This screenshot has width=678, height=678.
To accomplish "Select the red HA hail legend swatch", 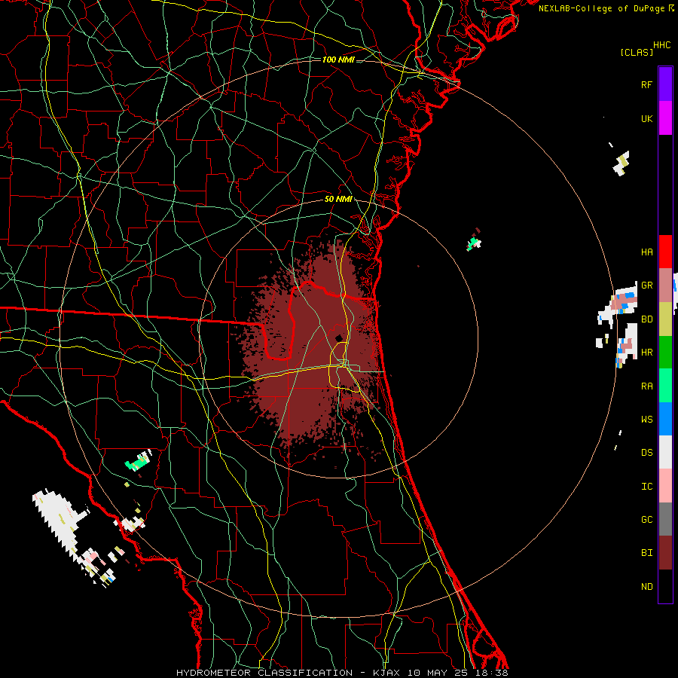I will pos(665,252).
